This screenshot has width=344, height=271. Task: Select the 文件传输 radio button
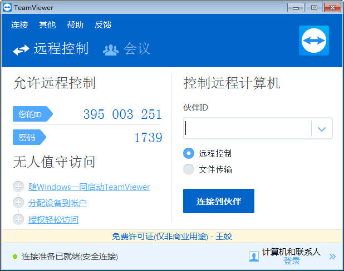(x=189, y=169)
